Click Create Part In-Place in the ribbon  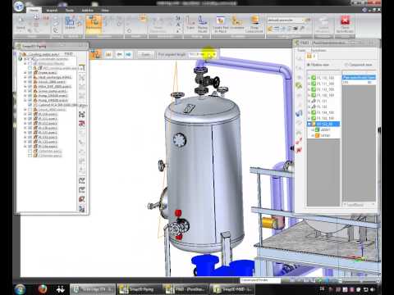(x=220, y=24)
